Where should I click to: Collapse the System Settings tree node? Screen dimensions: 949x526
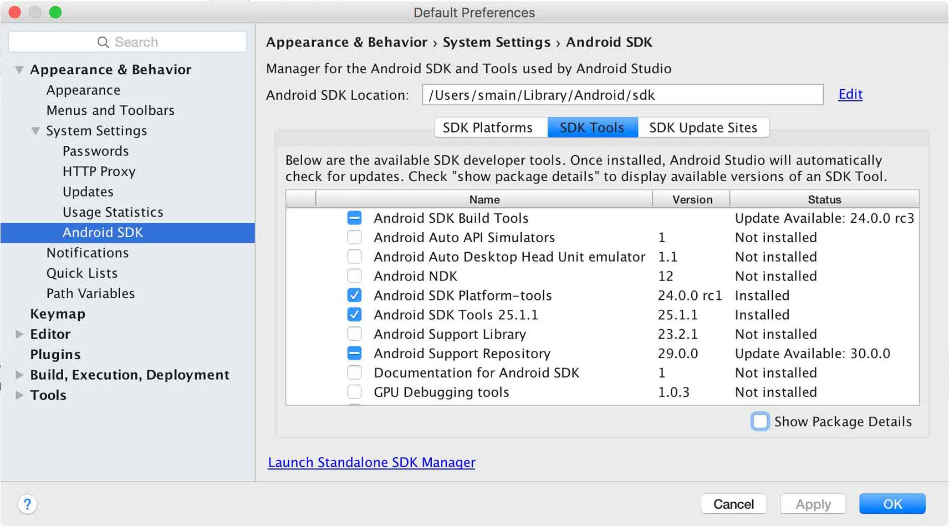[x=35, y=131]
